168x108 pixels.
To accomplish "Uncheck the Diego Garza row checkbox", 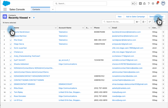I will point(10,44).
